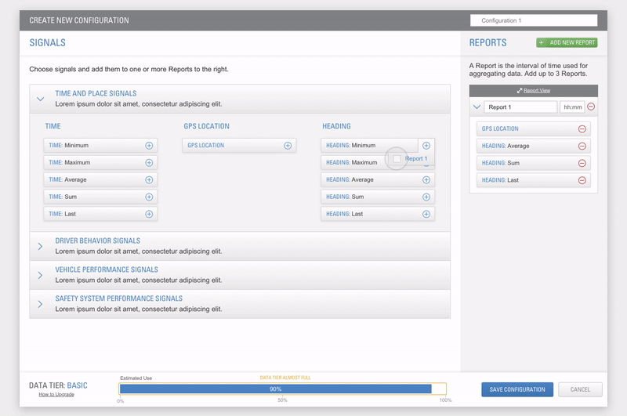Add HEADING: Last signal with plus icon
The height and width of the screenshot is (416, 627).
tap(426, 214)
